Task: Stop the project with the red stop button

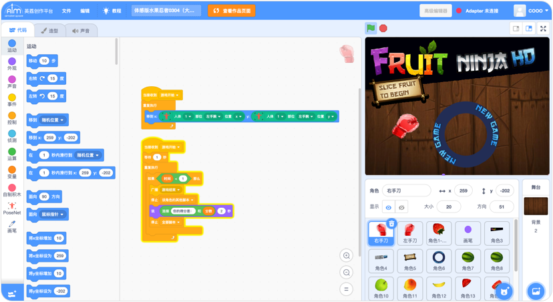Action: [x=383, y=28]
